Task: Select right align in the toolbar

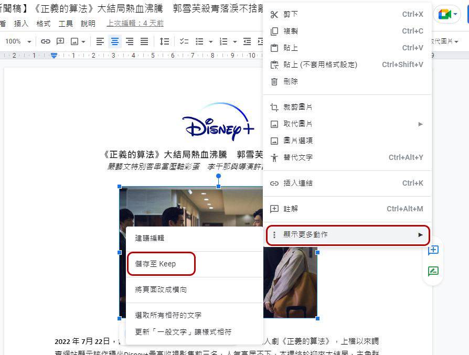Action: tap(130, 41)
